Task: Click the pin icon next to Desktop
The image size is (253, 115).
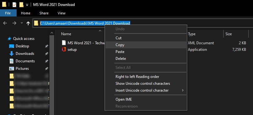Action: click(46, 46)
